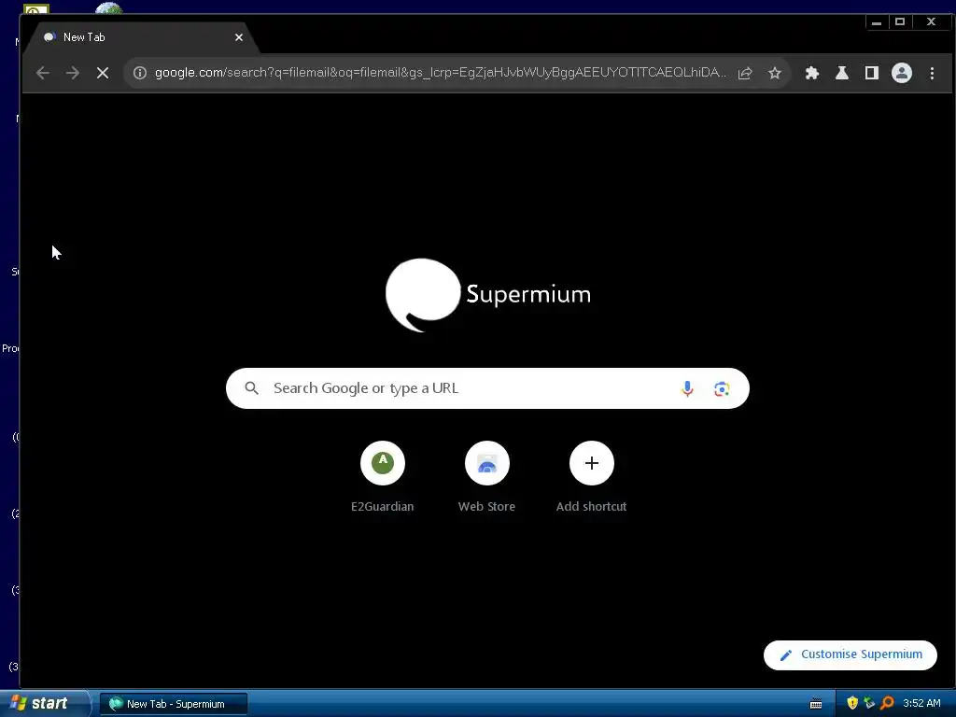Open the orange magnifier tray icon

click(x=887, y=703)
